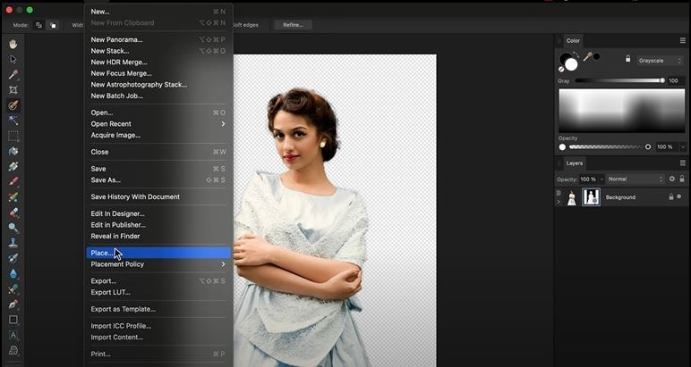Switch to the Layers panel tab
The width and height of the screenshot is (691, 367).
point(575,163)
